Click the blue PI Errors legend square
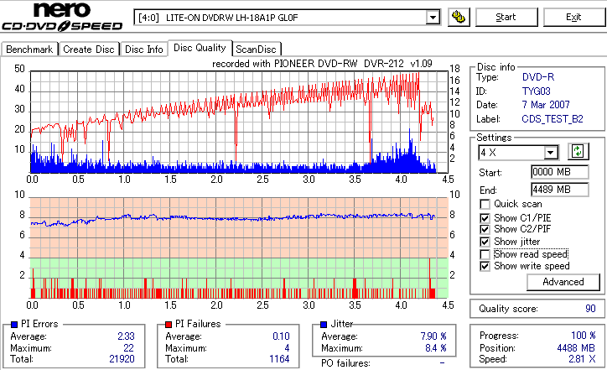The width and height of the screenshot is (607, 370). [14, 325]
